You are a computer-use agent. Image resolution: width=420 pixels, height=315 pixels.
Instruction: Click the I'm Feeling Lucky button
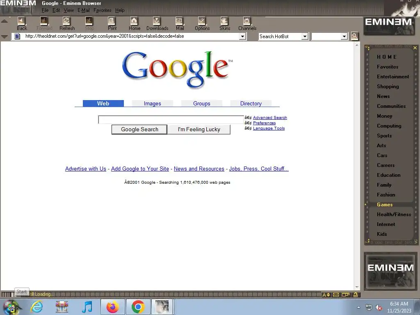tap(199, 129)
